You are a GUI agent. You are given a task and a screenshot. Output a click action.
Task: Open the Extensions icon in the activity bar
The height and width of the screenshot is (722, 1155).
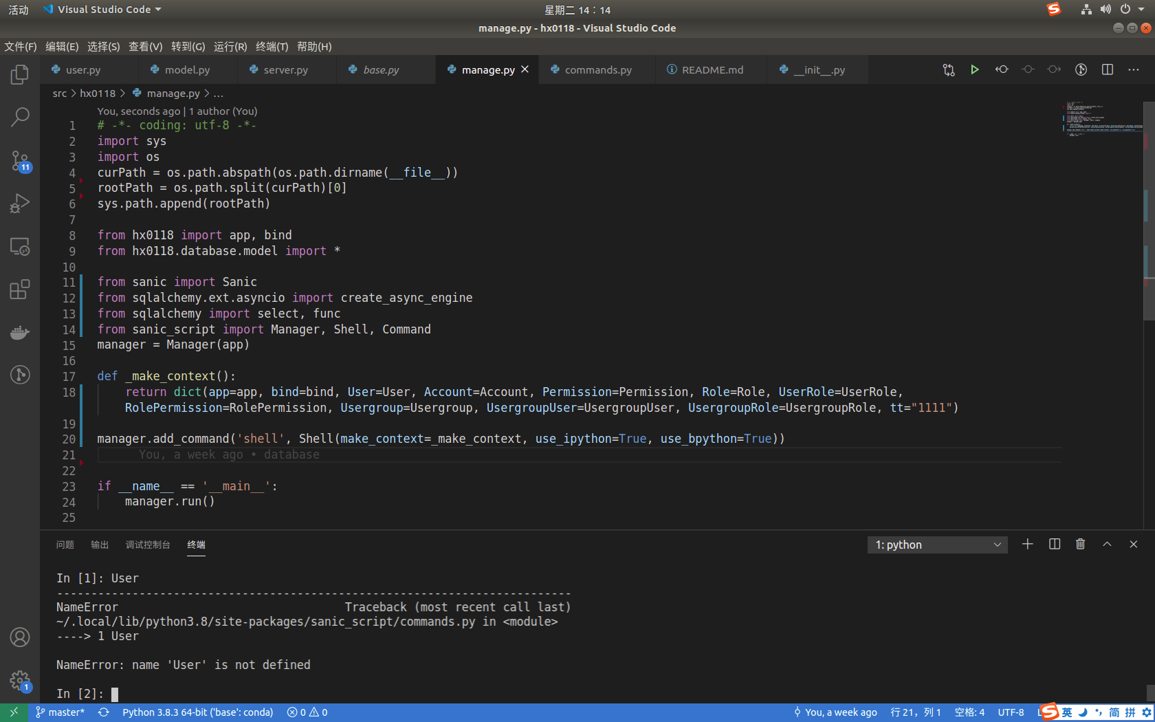(20, 289)
